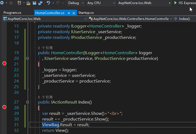
Task: Open the AspNetCore.Ioc.Web startup project dropdown
Action: point(144,3)
